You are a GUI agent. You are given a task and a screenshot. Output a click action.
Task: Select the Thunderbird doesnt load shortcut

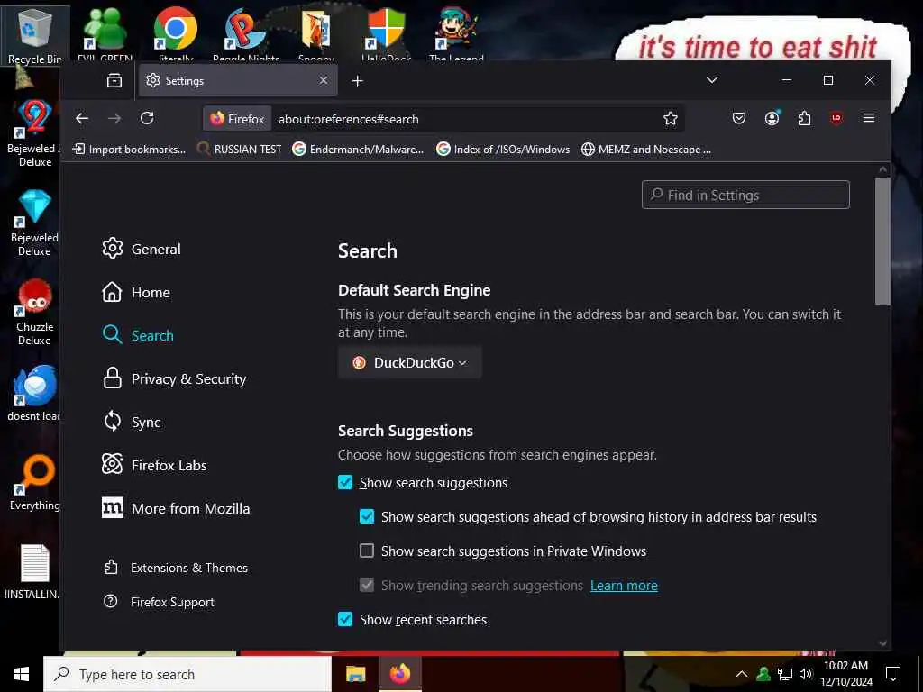(34, 393)
